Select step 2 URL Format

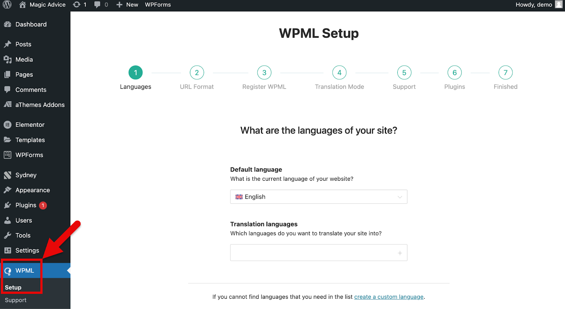197,73
